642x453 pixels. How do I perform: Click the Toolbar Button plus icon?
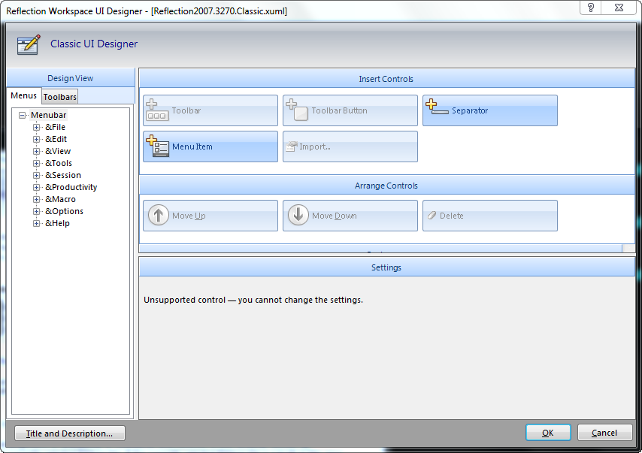(297, 110)
